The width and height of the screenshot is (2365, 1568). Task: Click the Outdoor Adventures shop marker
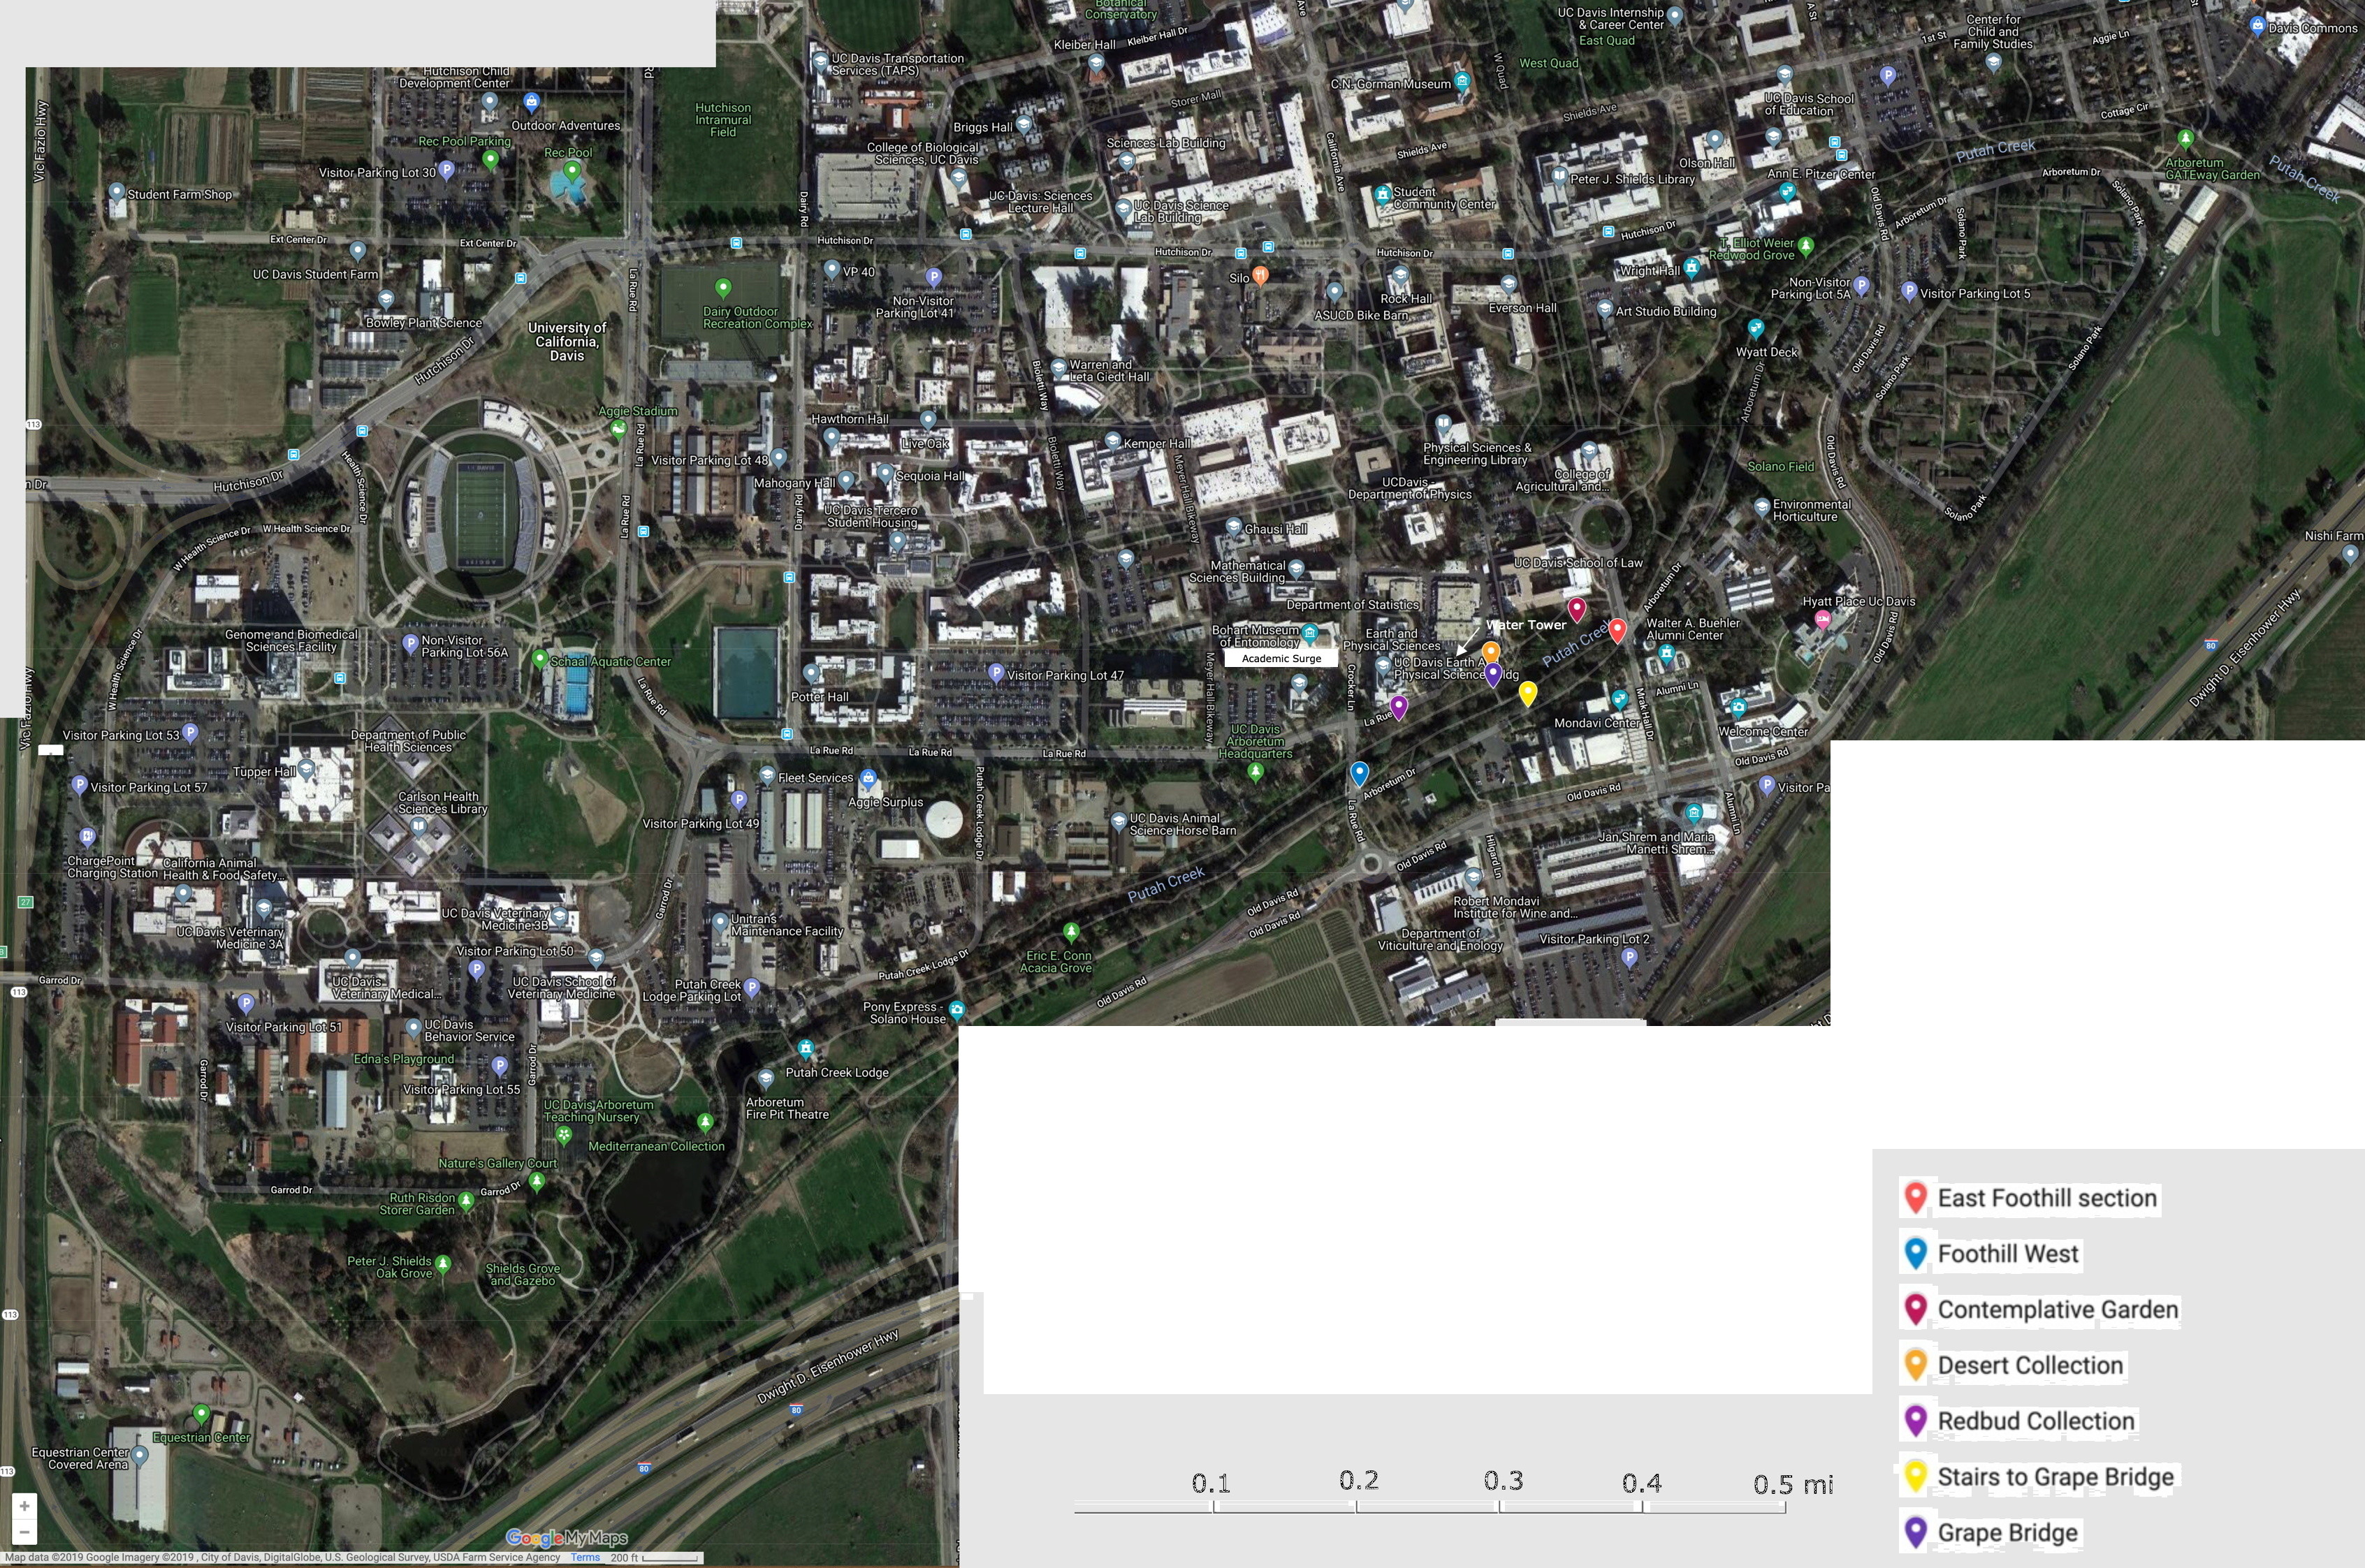tap(531, 102)
